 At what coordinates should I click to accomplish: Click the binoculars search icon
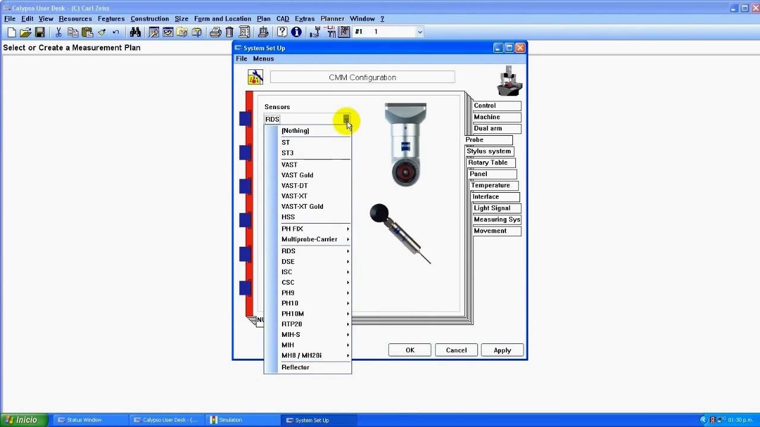(135, 33)
